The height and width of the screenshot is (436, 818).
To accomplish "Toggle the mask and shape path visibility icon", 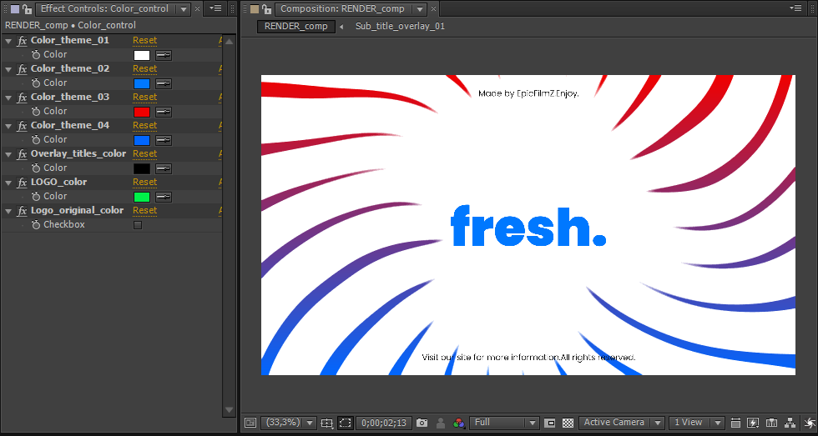I will (x=345, y=423).
